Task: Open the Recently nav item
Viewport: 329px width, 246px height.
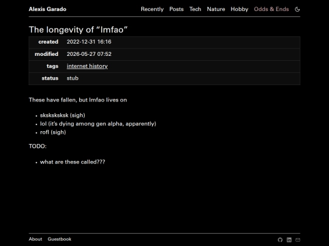Action: click(152, 9)
